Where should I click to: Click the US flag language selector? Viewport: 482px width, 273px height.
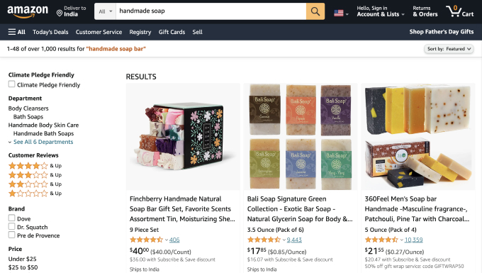click(x=341, y=13)
